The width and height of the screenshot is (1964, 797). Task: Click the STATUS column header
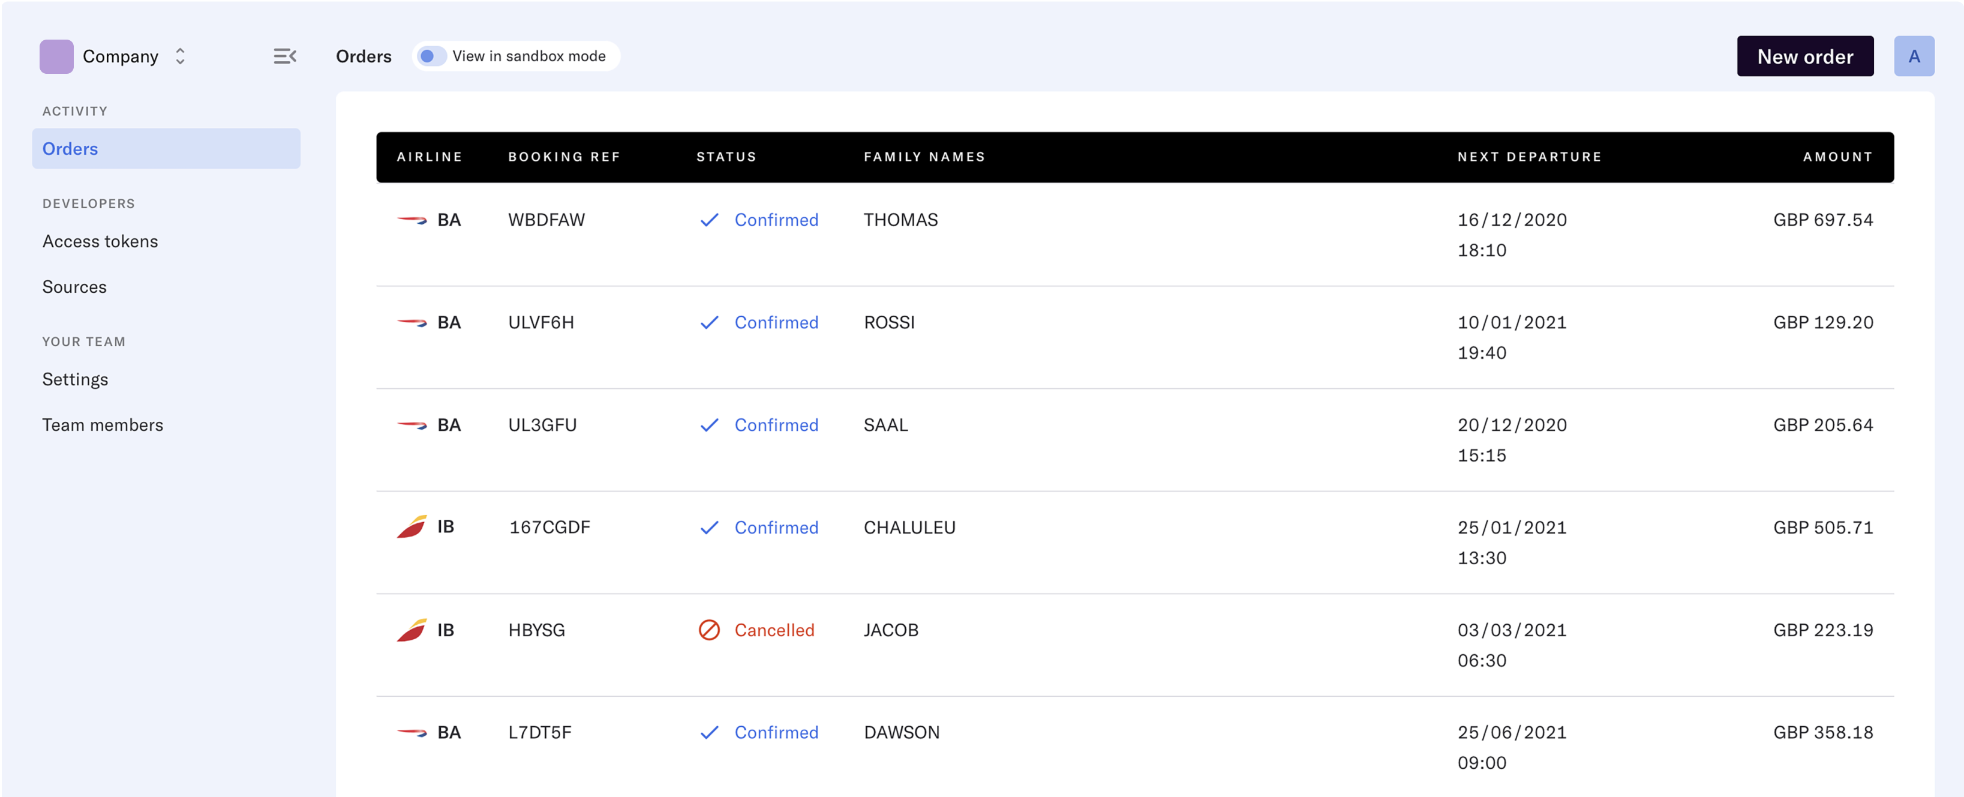point(726,157)
